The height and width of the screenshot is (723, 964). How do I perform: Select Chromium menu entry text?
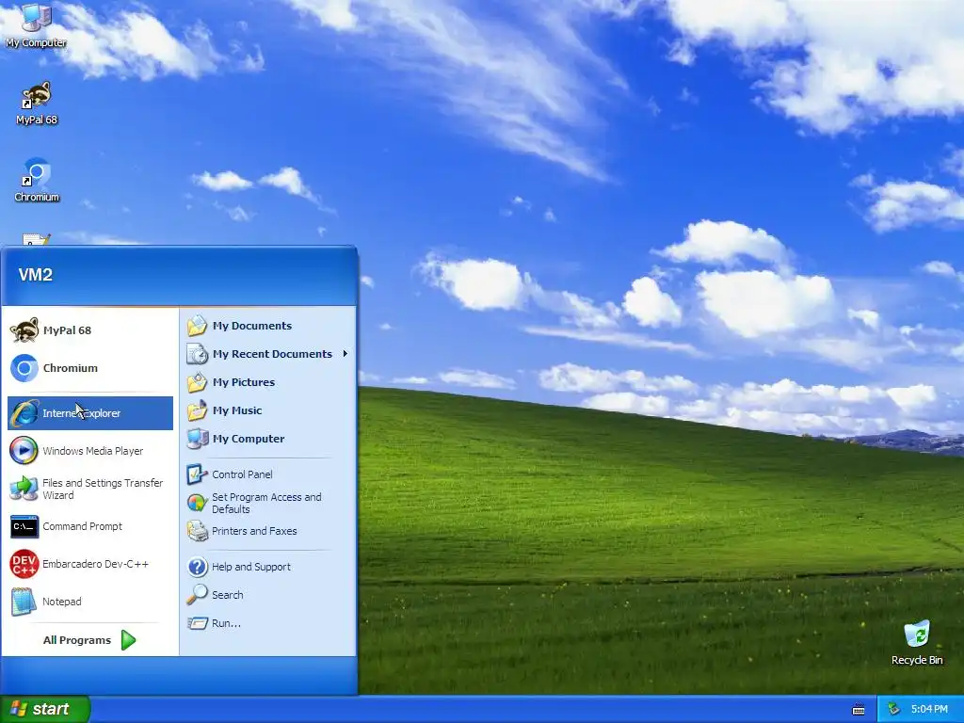(70, 368)
